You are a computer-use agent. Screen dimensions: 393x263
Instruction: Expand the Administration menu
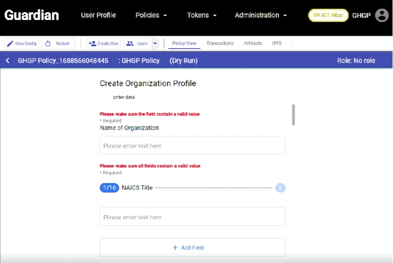260,15
